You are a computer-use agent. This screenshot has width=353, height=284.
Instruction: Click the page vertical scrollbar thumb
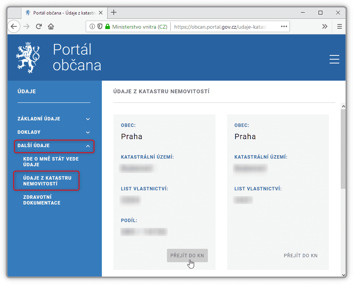tap(343, 149)
